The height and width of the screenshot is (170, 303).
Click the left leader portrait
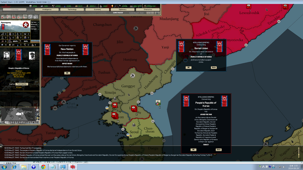pos(7,56)
